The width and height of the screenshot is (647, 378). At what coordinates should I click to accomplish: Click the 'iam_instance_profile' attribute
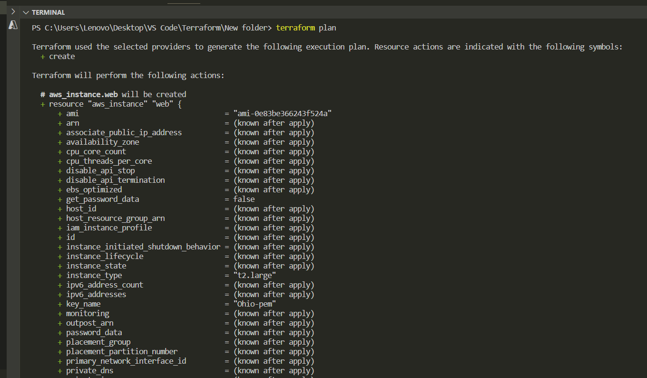109,228
